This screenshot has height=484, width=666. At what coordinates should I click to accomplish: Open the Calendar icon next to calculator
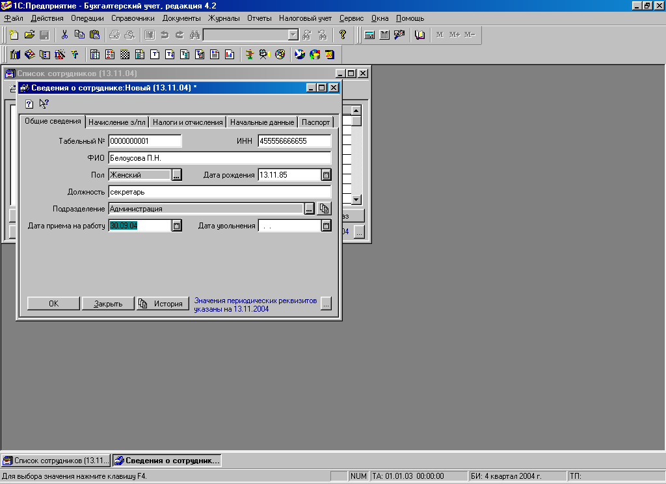tap(384, 35)
